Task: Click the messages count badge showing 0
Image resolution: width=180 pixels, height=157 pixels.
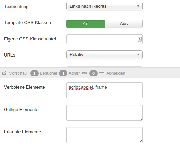Action: pos(93,73)
